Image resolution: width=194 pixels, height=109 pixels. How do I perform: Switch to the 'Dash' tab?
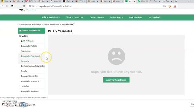click(68, 1)
